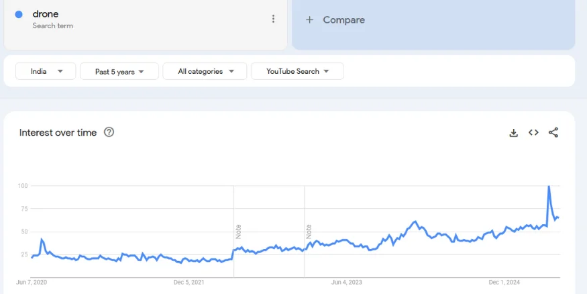Share the Interest over time chart
This screenshot has width=587, height=294.
tap(553, 133)
